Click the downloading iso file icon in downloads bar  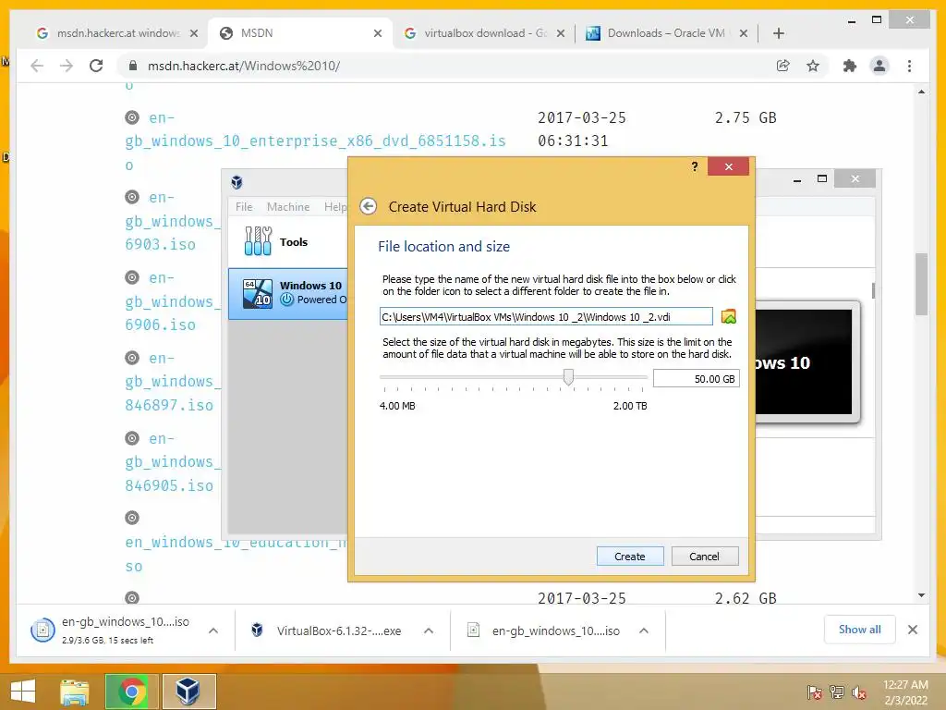tap(42, 630)
